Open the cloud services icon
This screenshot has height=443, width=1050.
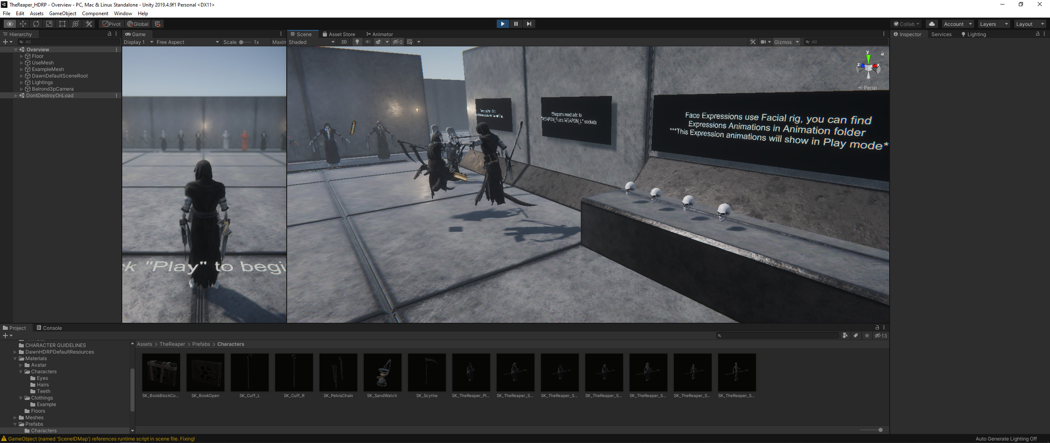(932, 24)
